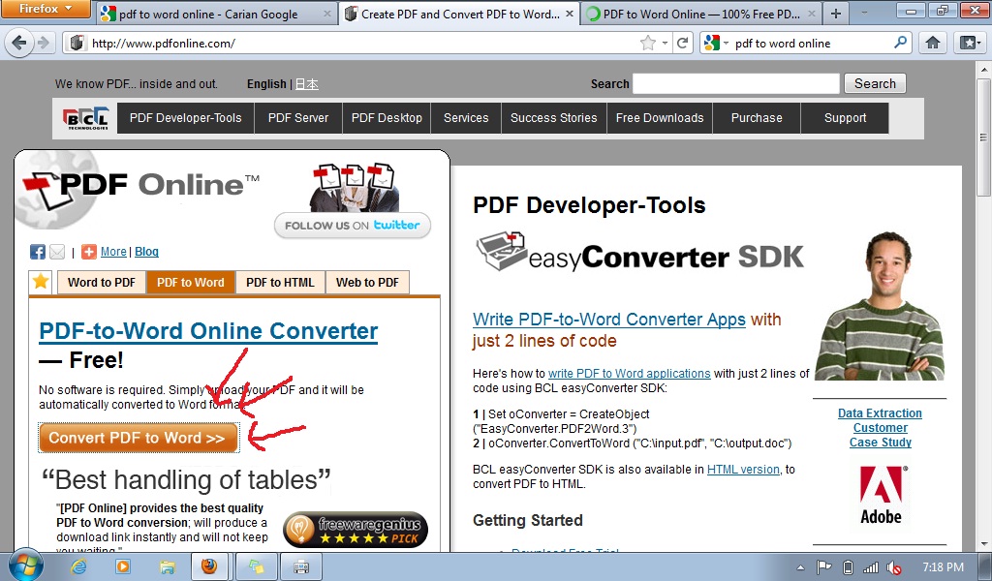Open Support menu item

coord(845,118)
